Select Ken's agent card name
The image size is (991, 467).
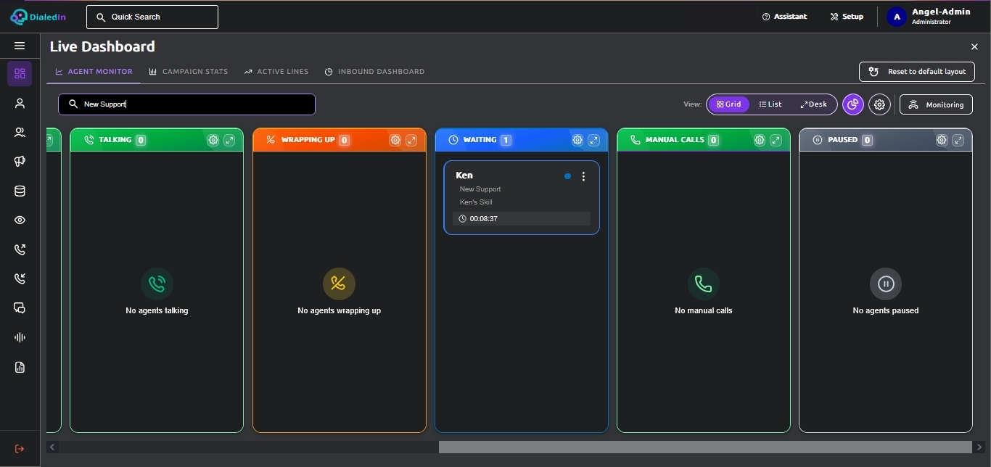pyautogui.click(x=464, y=175)
